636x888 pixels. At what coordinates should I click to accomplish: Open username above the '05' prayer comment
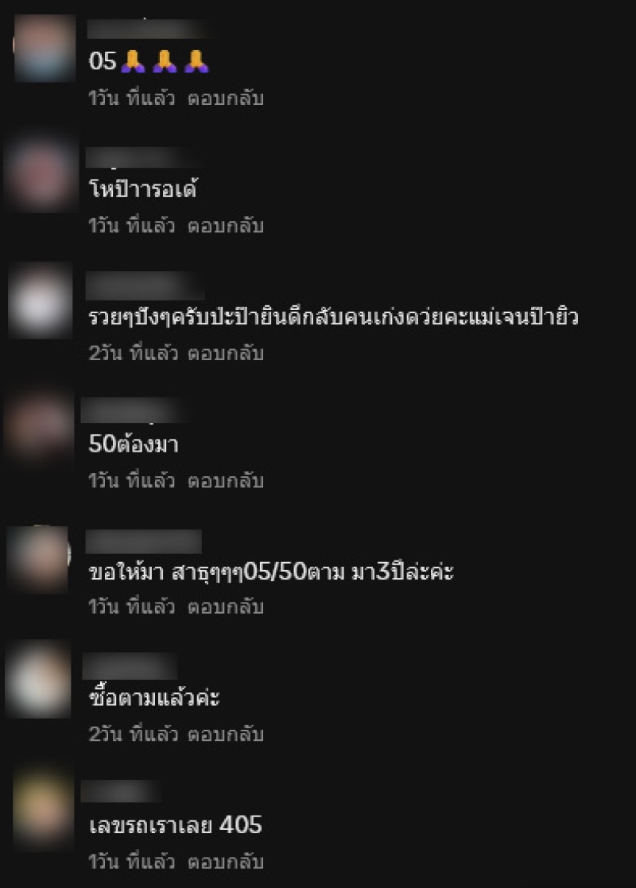click(x=149, y=29)
